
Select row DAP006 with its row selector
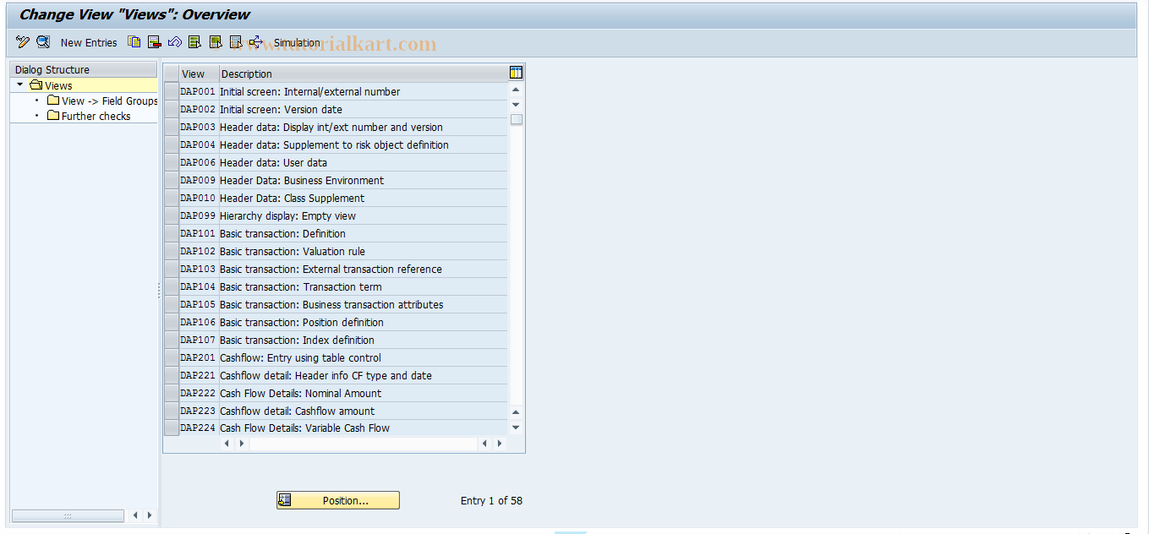click(x=172, y=162)
